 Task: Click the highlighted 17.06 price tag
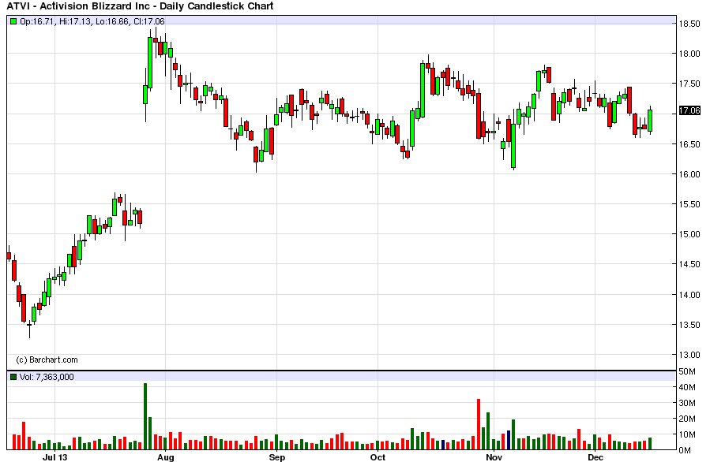click(x=689, y=110)
